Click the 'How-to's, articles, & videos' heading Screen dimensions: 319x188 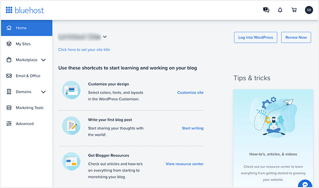(273, 154)
